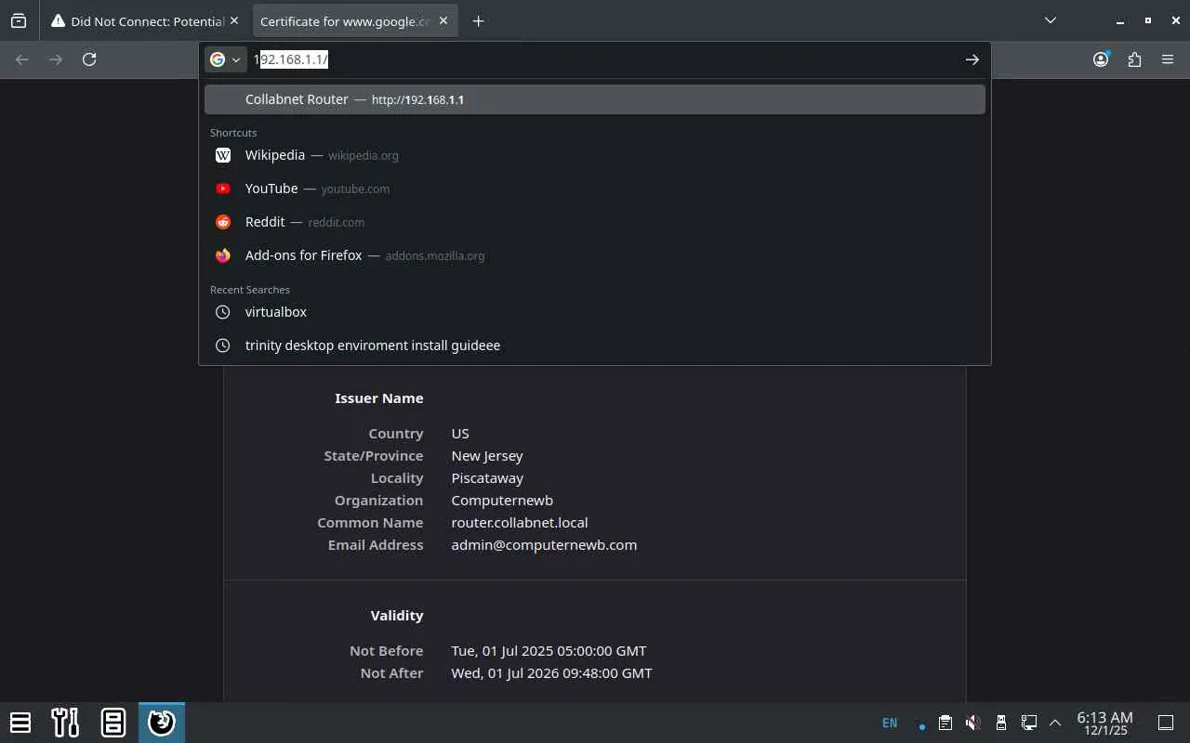1190x743 pixels.
Task: Click the red YouTube icon
Action: (x=223, y=189)
